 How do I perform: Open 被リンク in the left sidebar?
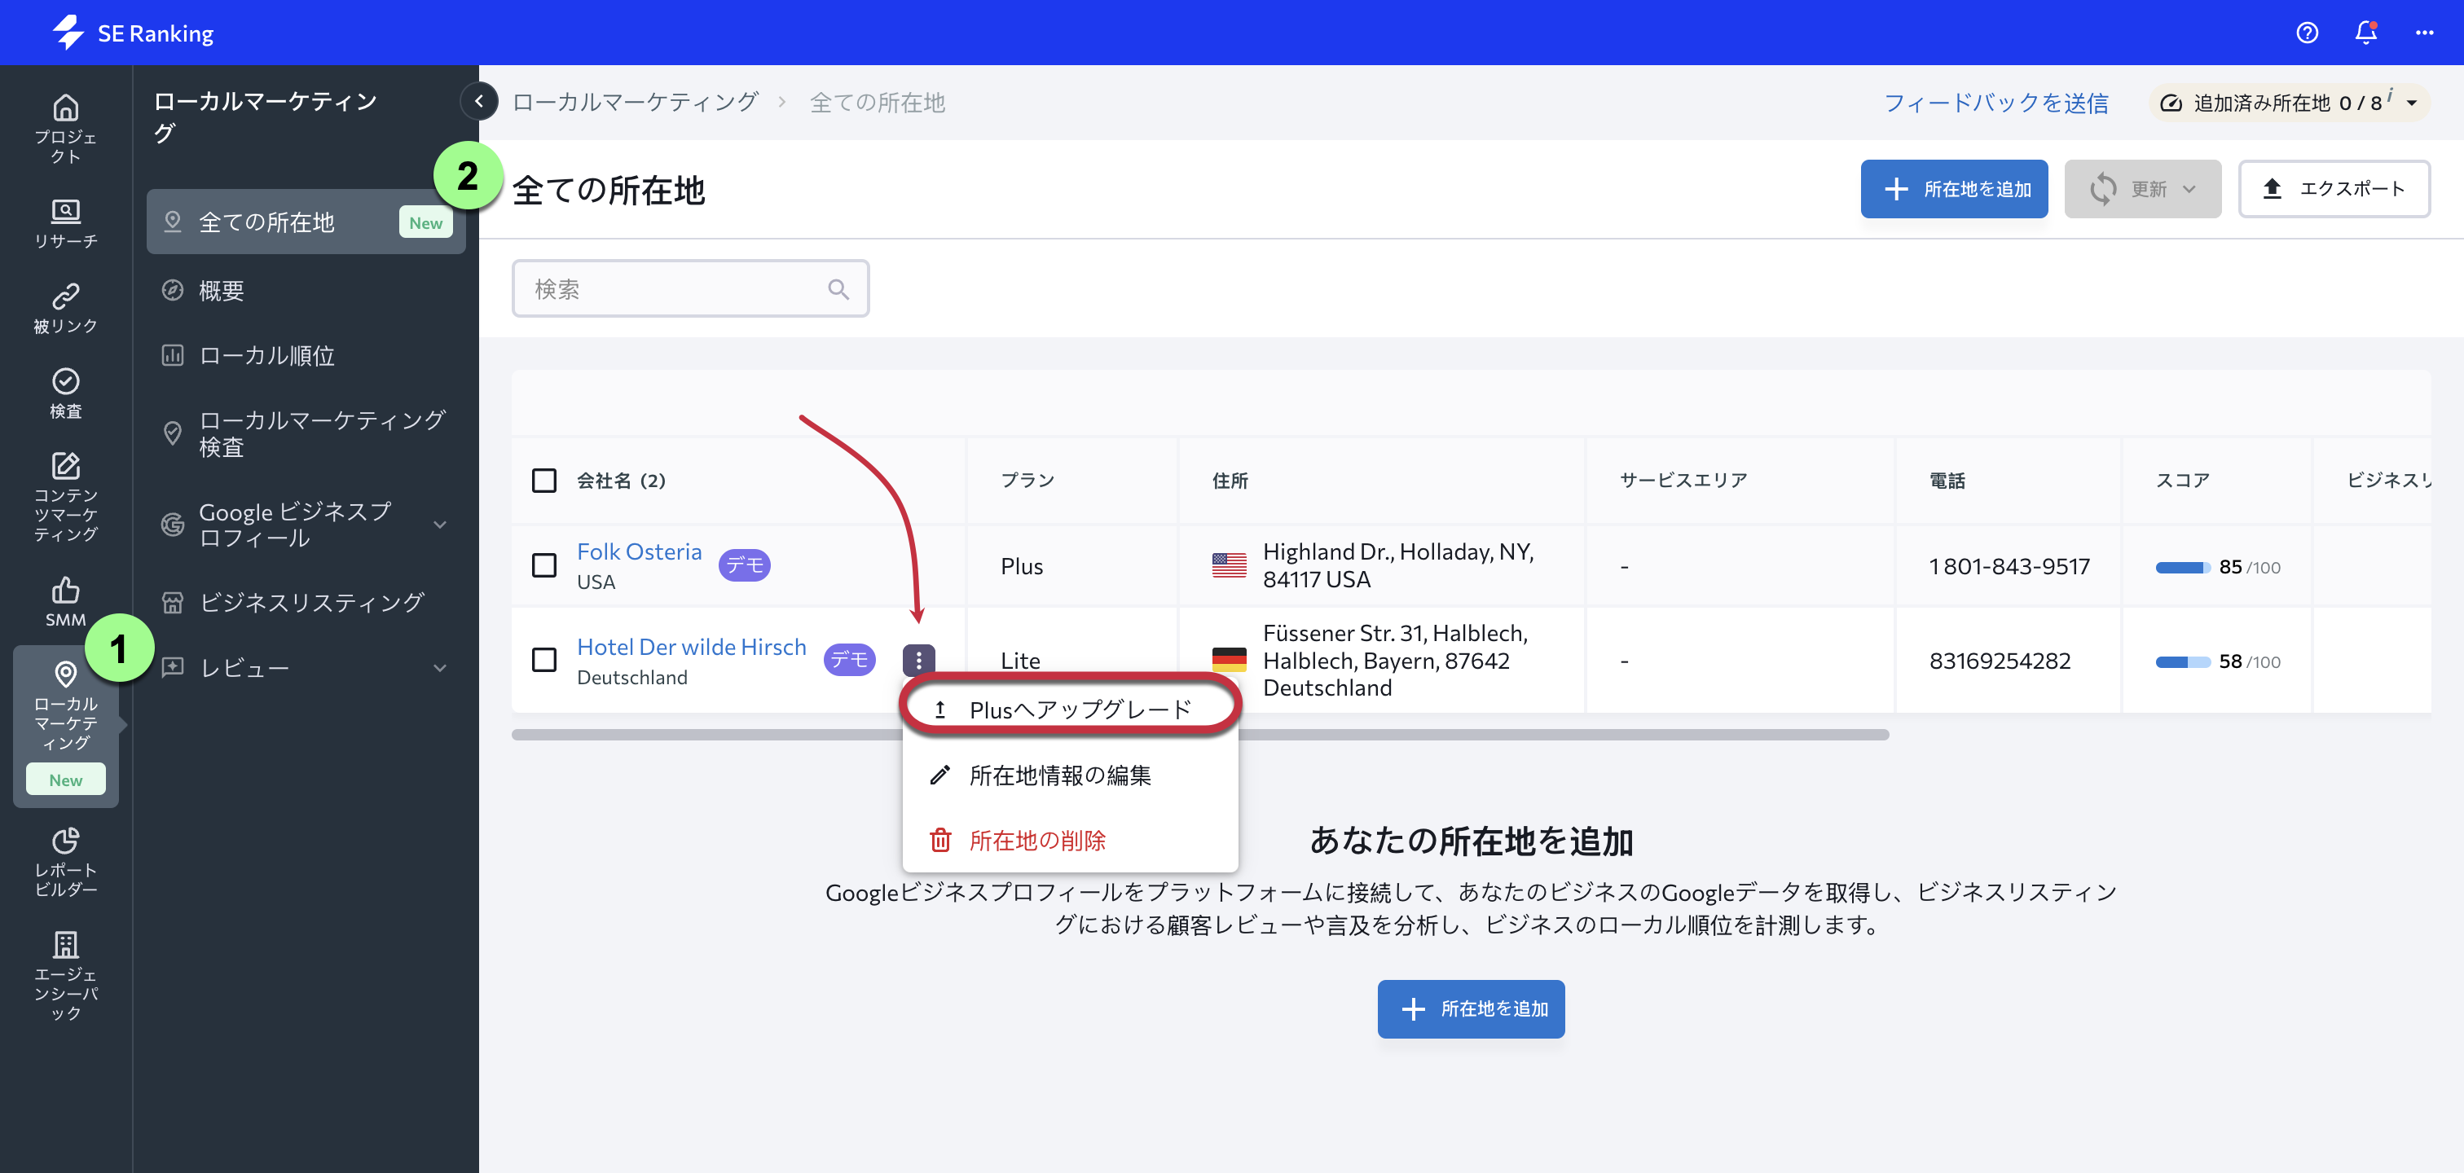[65, 308]
